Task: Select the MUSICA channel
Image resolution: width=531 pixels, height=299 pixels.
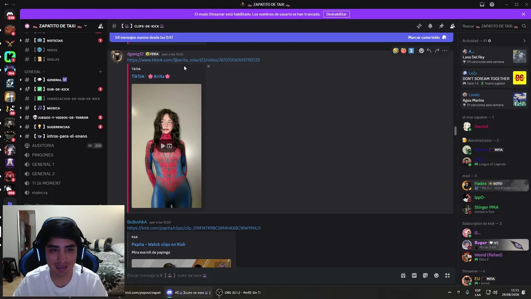Action: (63, 108)
